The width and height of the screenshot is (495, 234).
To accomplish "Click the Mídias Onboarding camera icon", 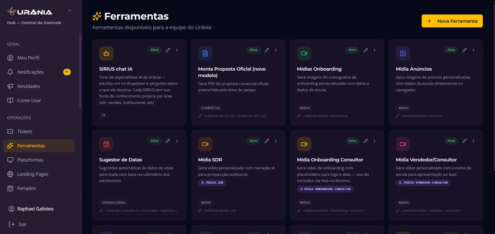I will point(304,54).
